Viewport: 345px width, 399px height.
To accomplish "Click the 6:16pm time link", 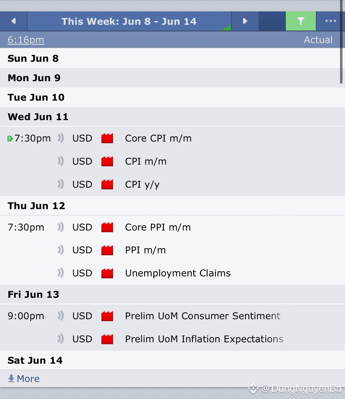I will 26,40.
